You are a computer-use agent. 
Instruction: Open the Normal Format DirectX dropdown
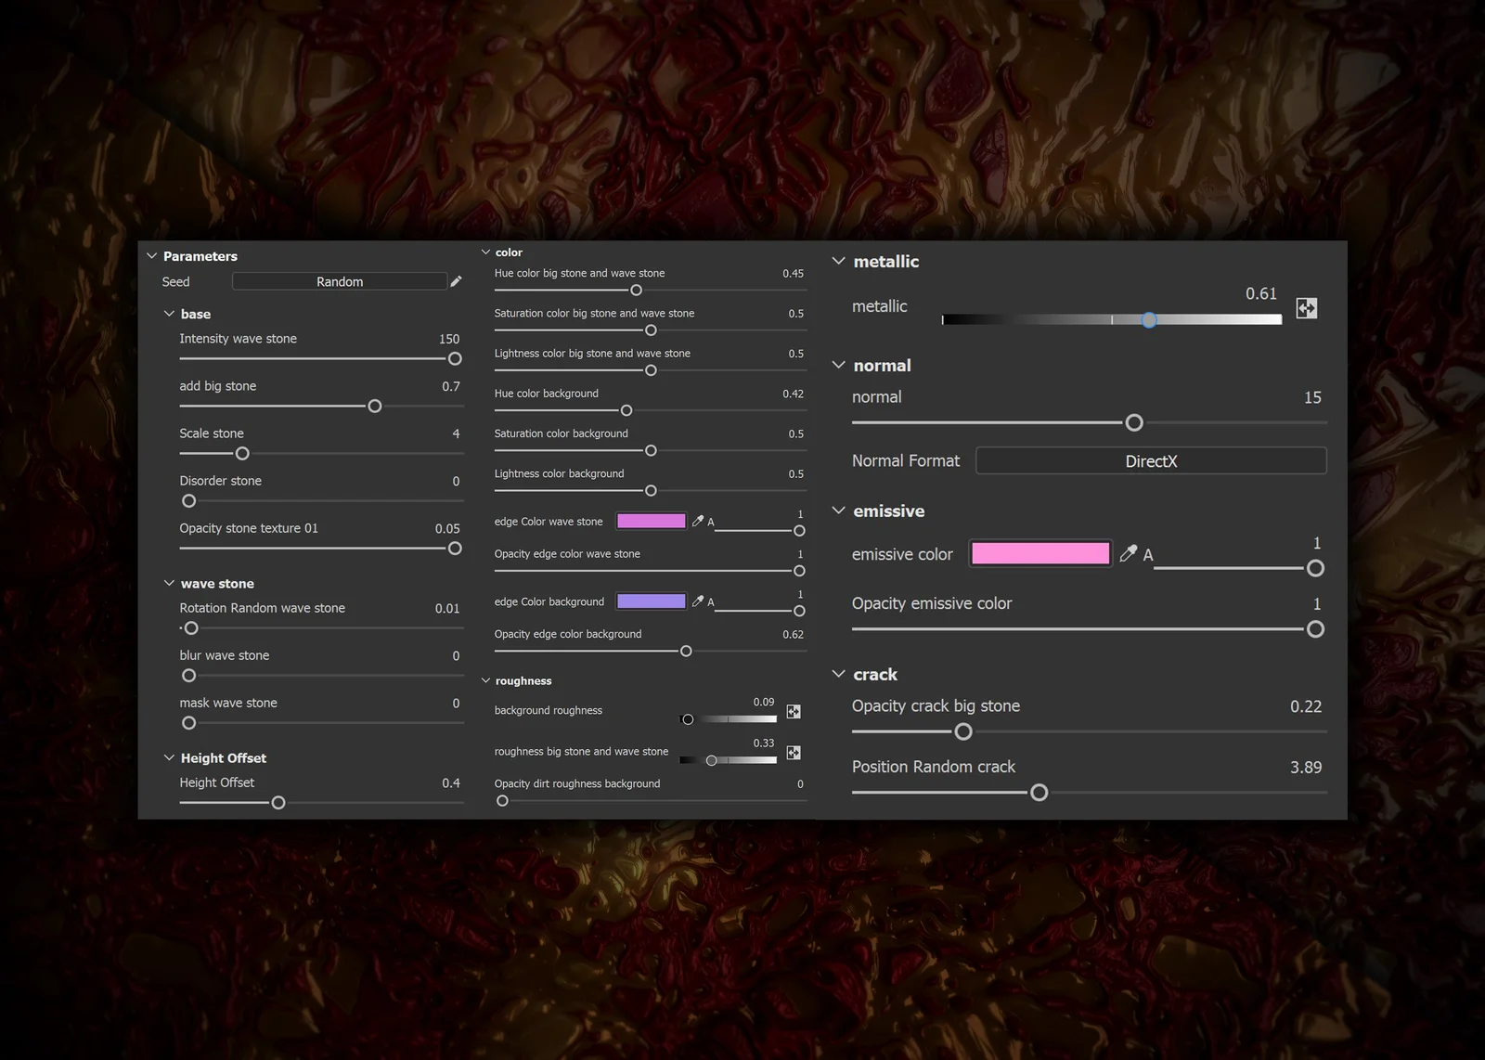tap(1151, 460)
